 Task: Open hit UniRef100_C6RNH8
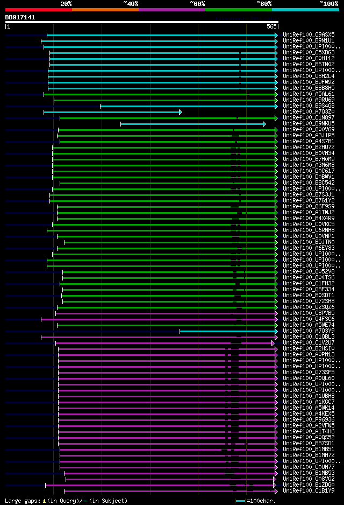click(309, 230)
